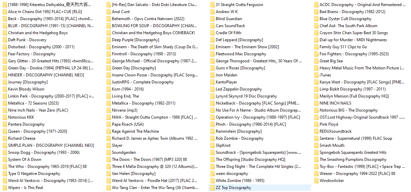Select Led Zeppelin Discography folder name

click(239, 89)
